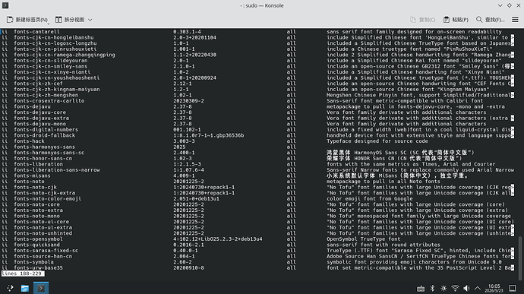Open the 拆分视图 split view dropdown
Screen dimensions: 524x294
click(x=74, y=20)
